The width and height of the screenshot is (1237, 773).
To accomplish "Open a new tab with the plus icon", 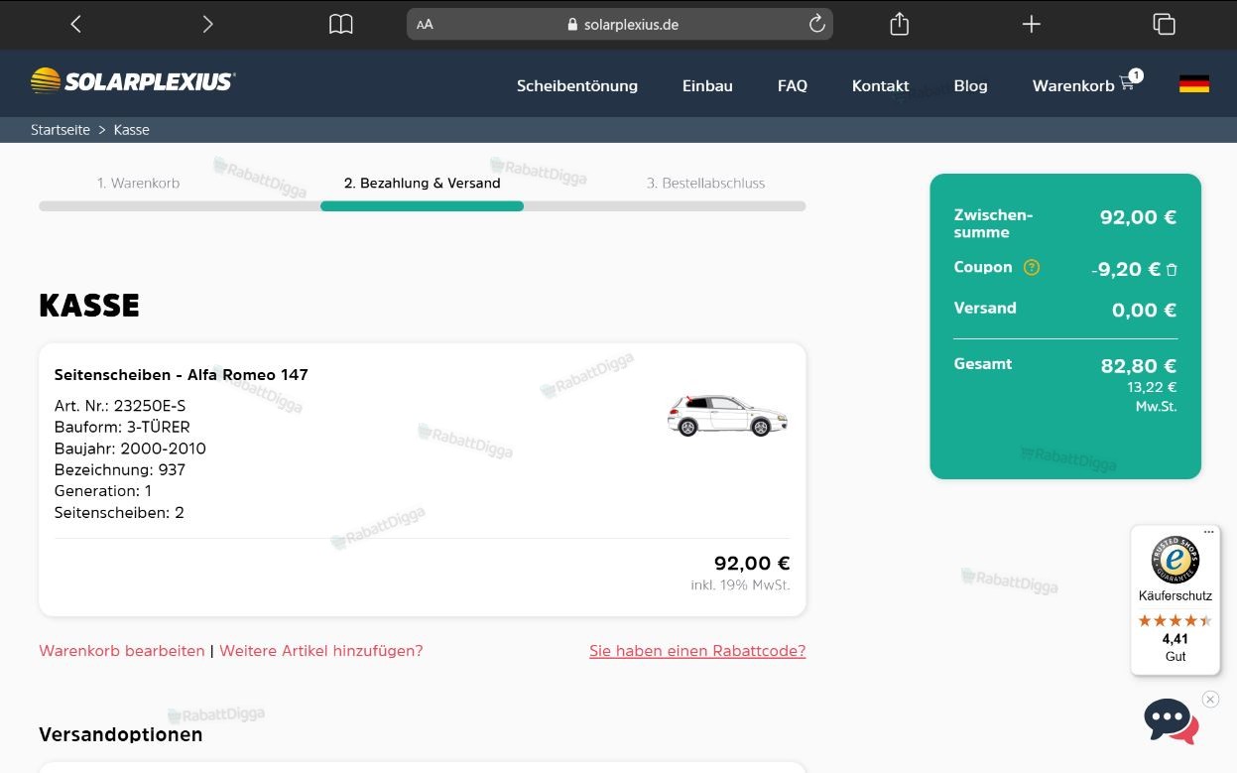I will [1032, 24].
